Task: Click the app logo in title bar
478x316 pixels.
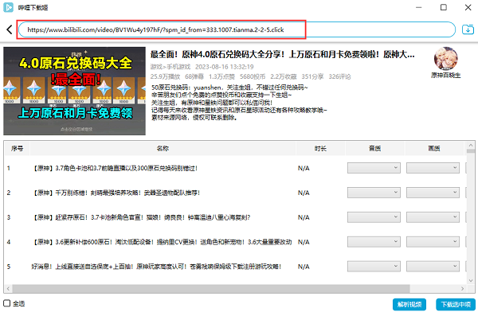Action: (8, 7)
